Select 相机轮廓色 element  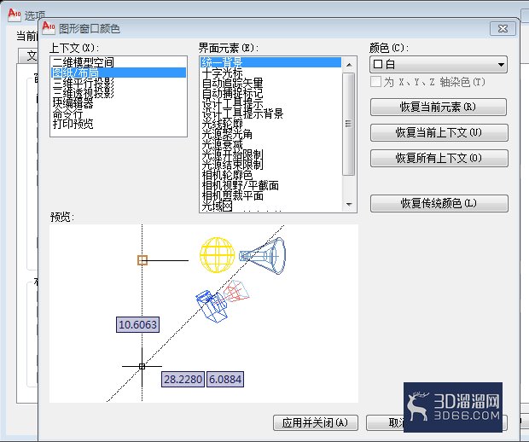[x=270, y=175]
